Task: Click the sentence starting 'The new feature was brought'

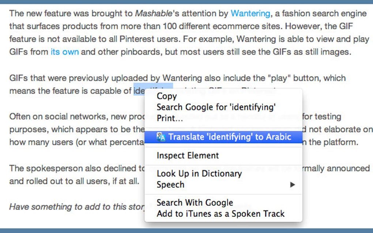Action: tap(73, 14)
